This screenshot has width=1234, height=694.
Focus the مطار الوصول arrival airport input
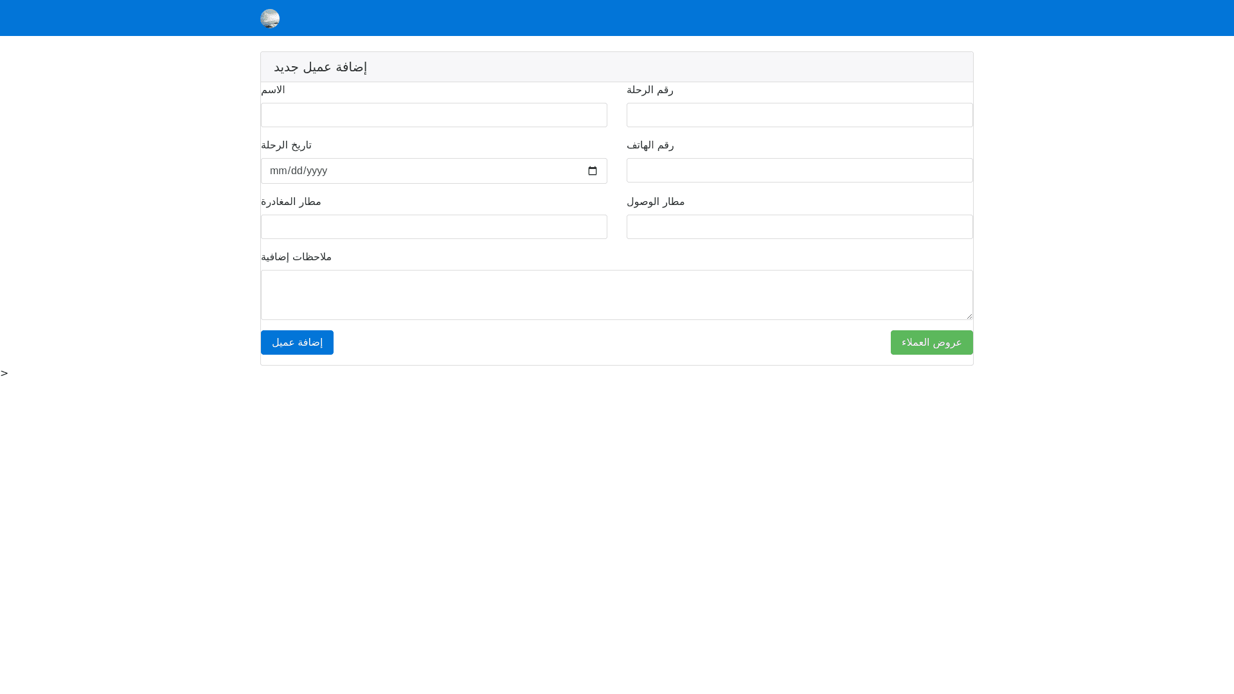coord(800,227)
